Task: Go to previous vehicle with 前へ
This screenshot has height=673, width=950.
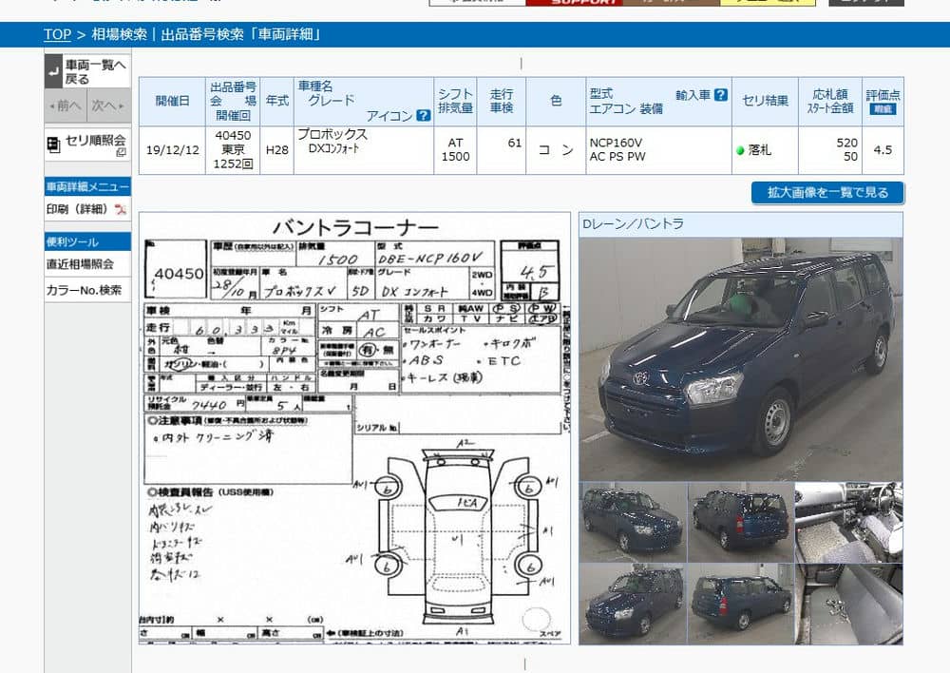Action: tap(66, 106)
